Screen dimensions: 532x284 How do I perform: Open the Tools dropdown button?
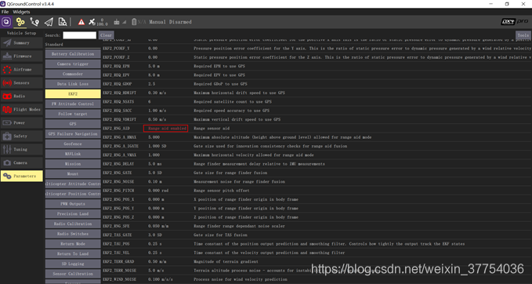click(x=523, y=35)
